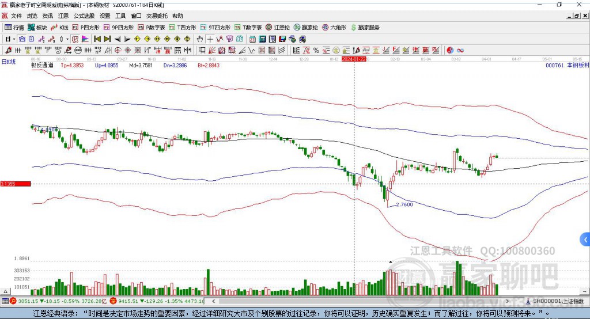Image resolution: width=590 pixels, height=319 pixels.
Task: Open the P数字表 number table
Action: 152,28
